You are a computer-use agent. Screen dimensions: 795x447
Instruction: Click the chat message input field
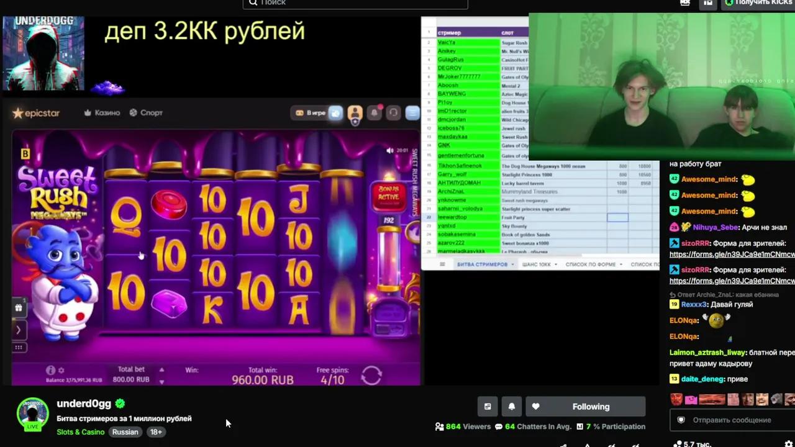coord(733,420)
